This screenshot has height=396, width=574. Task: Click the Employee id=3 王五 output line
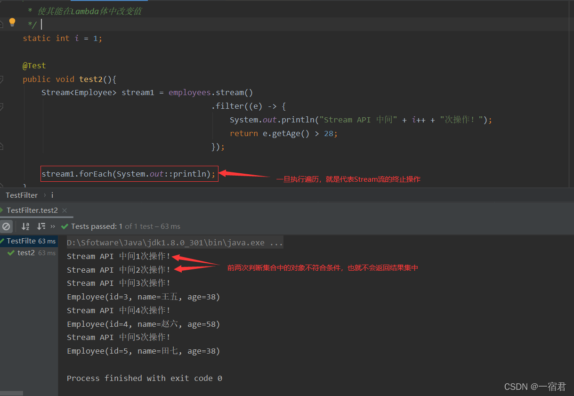click(x=144, y=297)
